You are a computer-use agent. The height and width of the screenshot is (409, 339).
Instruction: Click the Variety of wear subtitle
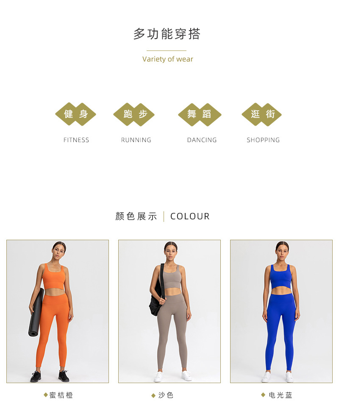(x=167, y=59)
